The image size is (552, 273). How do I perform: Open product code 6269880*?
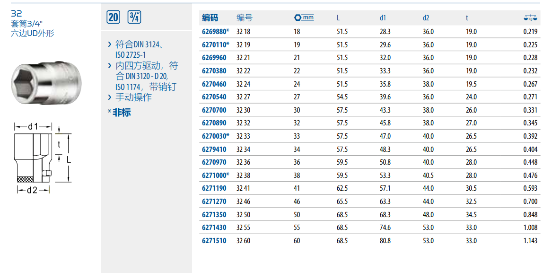point(216,32)
